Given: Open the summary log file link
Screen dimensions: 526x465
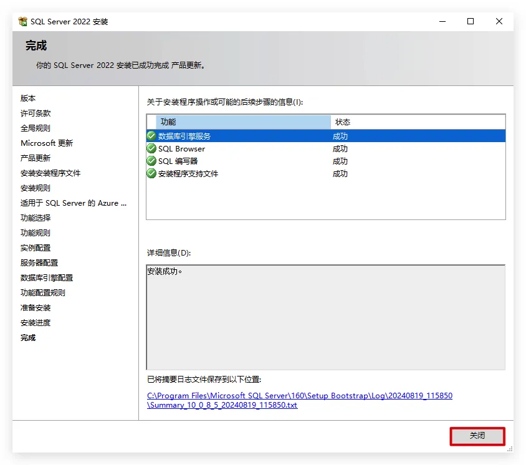Looking at the screenshot, I should tap(299, 400).
